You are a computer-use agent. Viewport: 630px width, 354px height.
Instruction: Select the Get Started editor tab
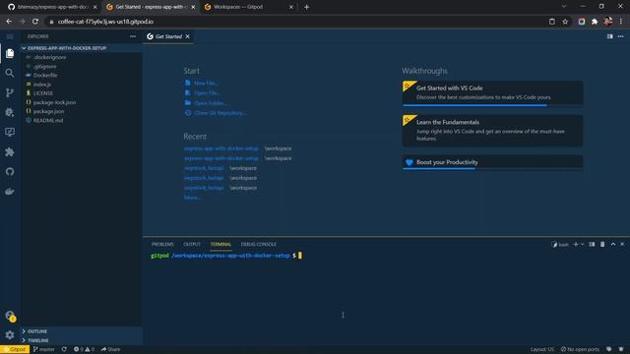tap(168, 36)
